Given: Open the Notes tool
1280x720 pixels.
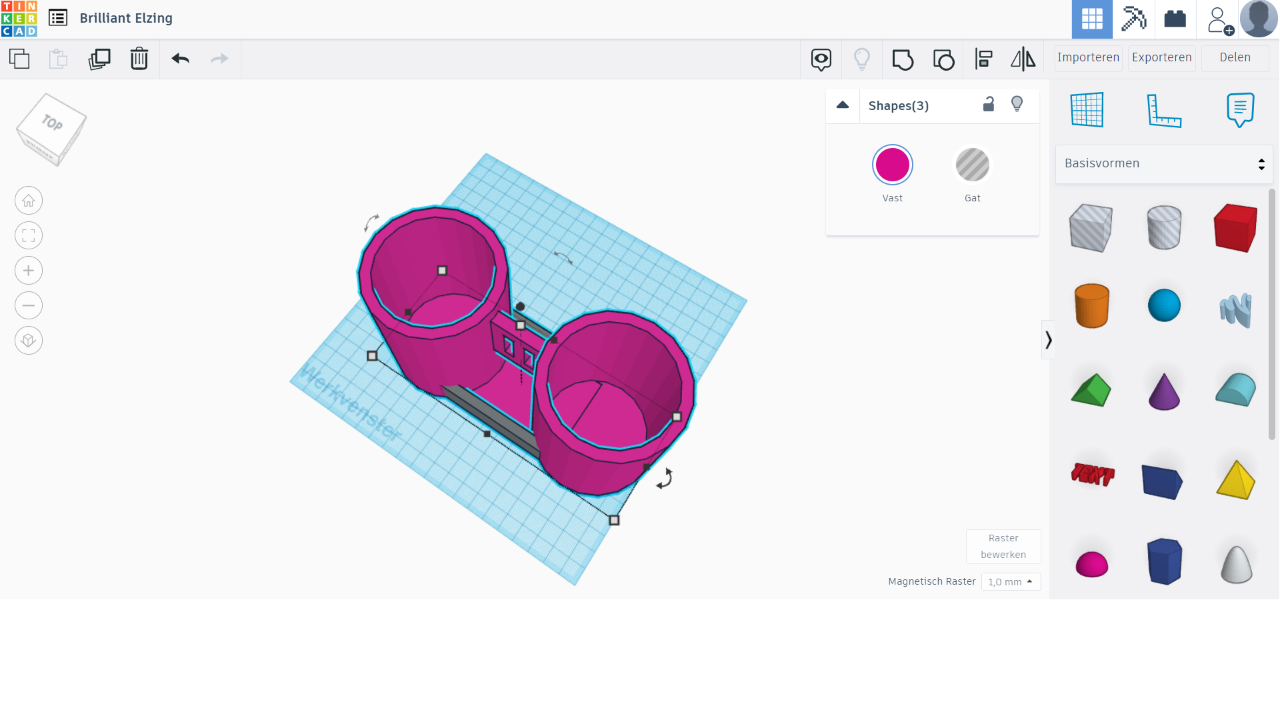Looking at the screenshot, I should [x=1240, y=110].
